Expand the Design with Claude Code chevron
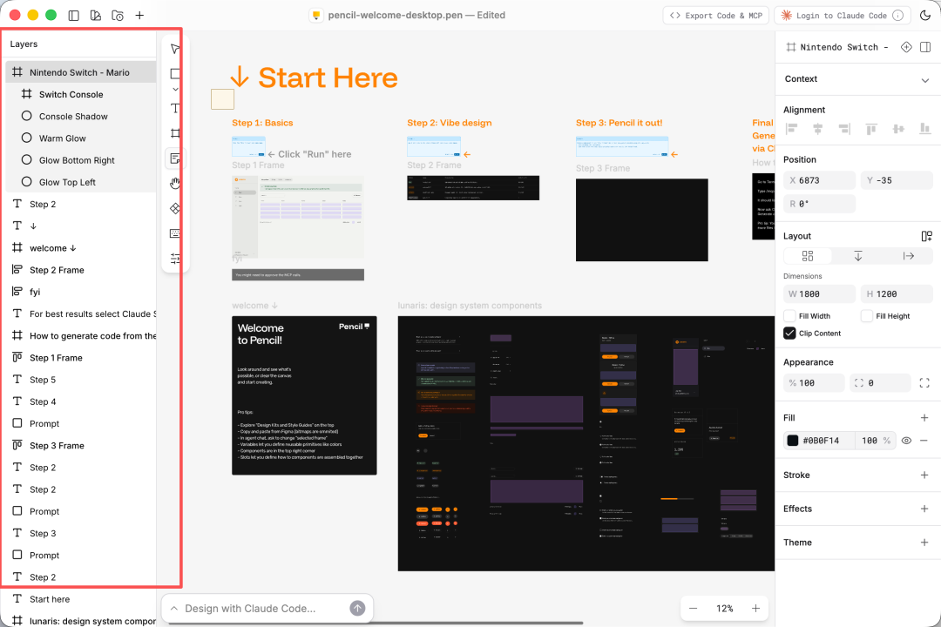The height and width of the screenshot is (627, 941). 174,609
